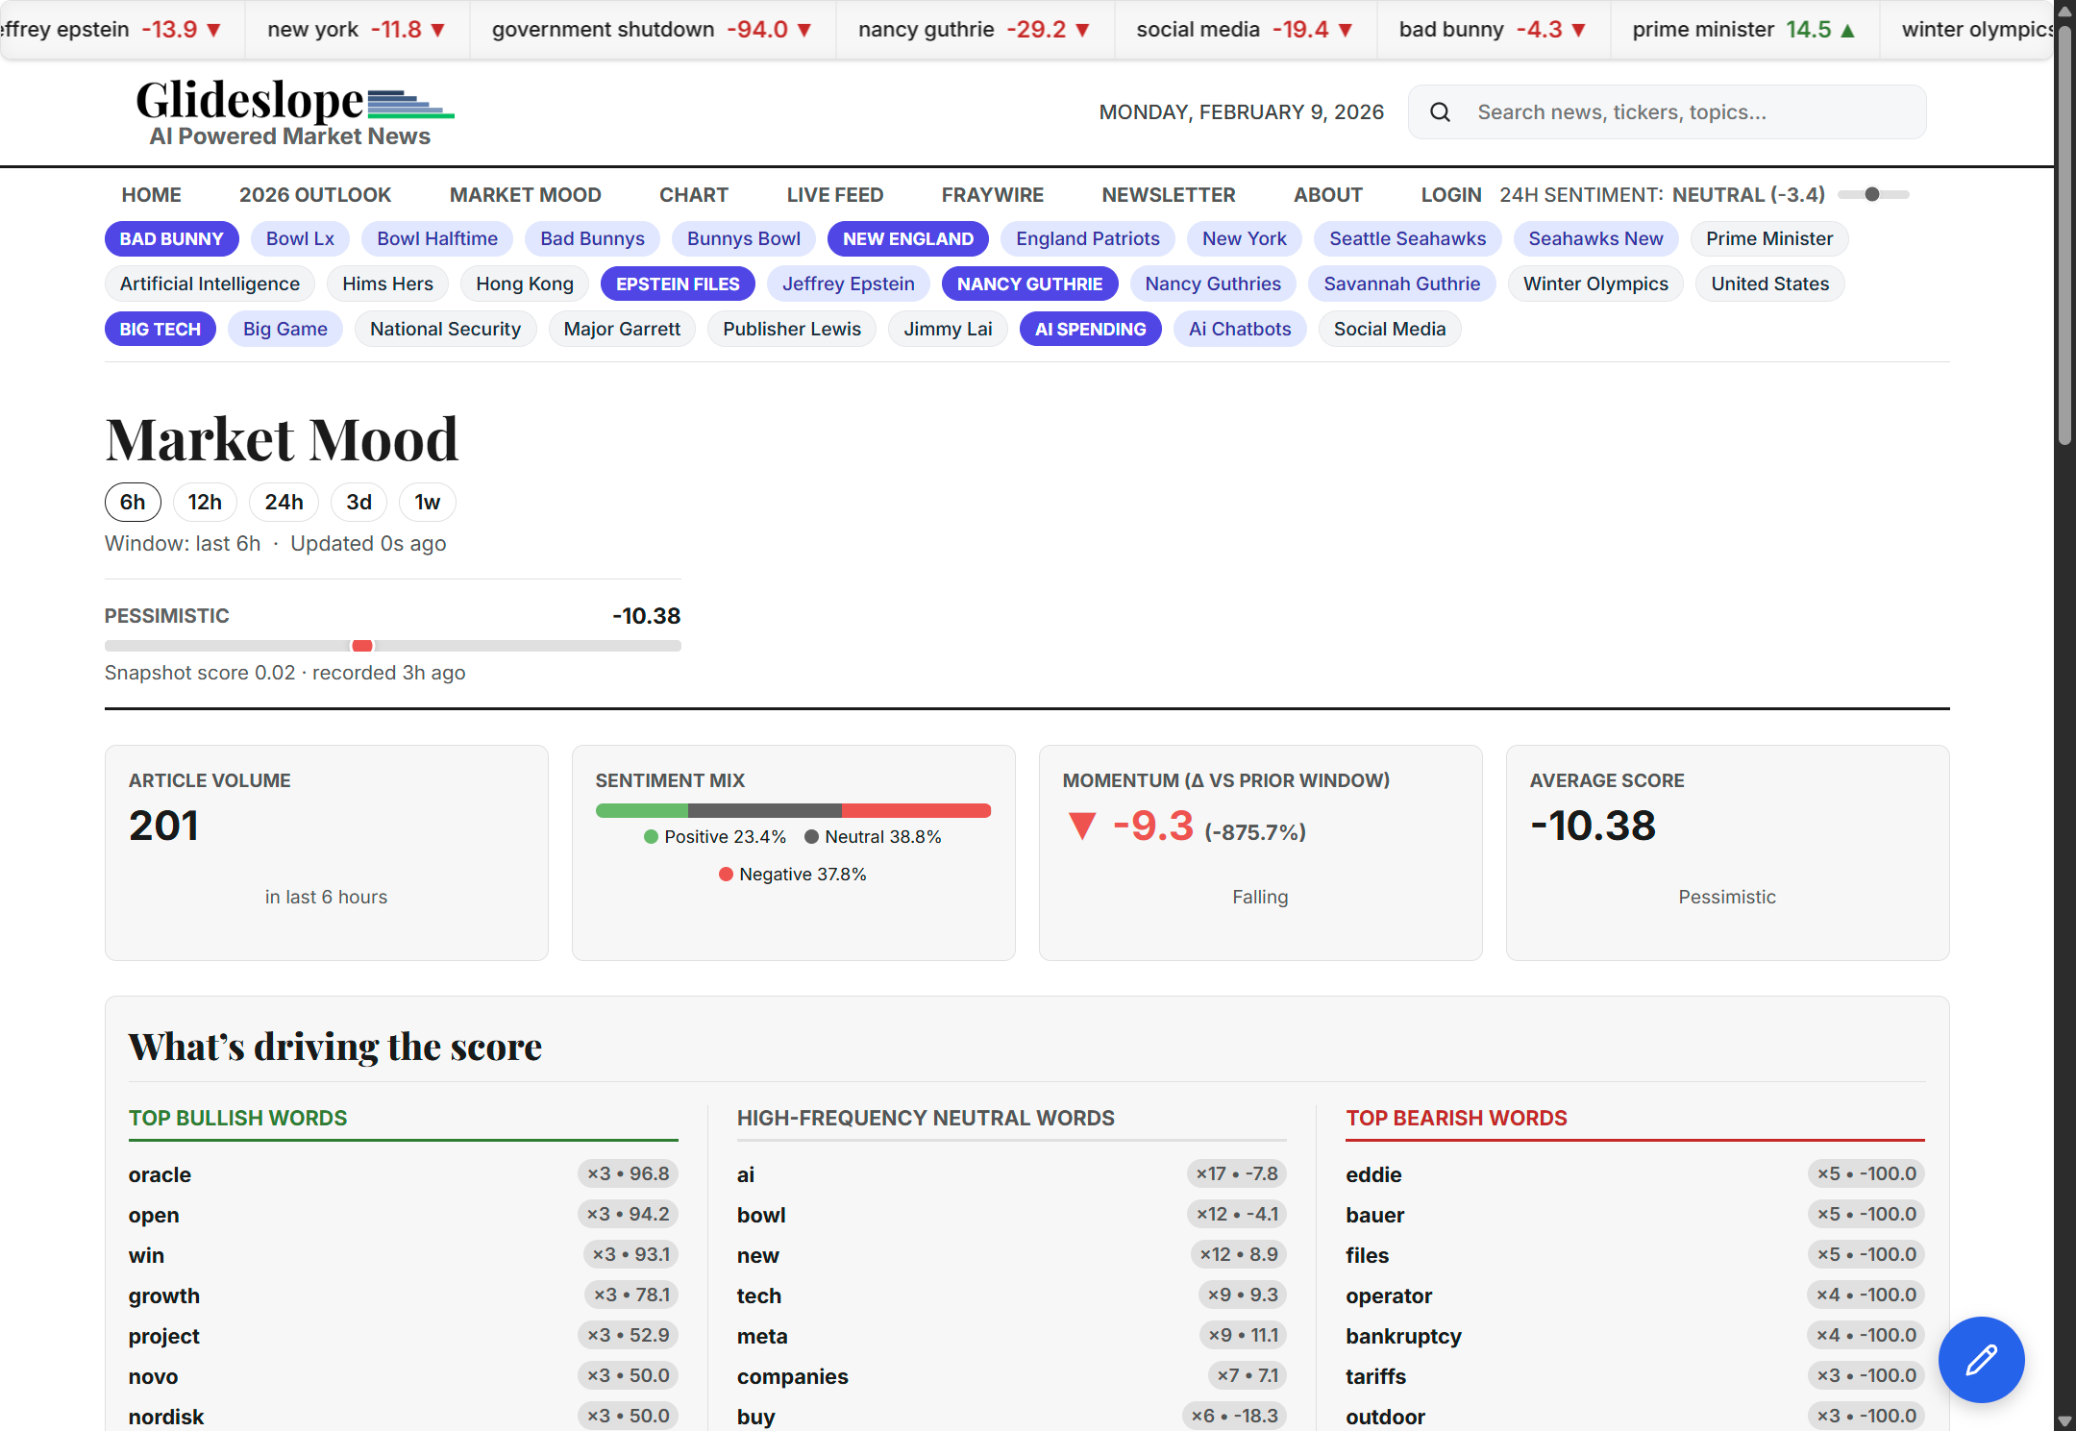2076x1431 pixels.
Task: Choose the 1w time range
Action: click(427, 502)
